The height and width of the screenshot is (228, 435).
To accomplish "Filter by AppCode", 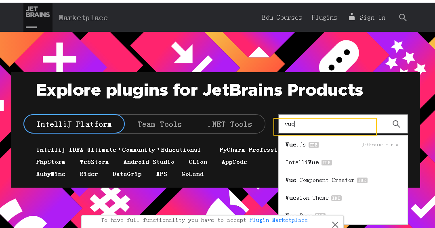I will (x=234, y=162).
